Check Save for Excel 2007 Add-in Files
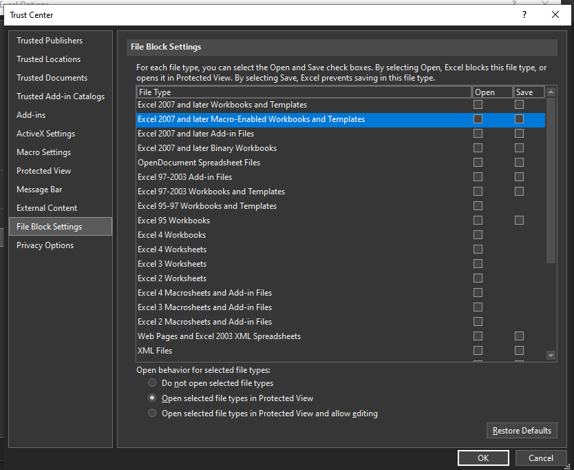574x470 pixels. coord(519,134)
